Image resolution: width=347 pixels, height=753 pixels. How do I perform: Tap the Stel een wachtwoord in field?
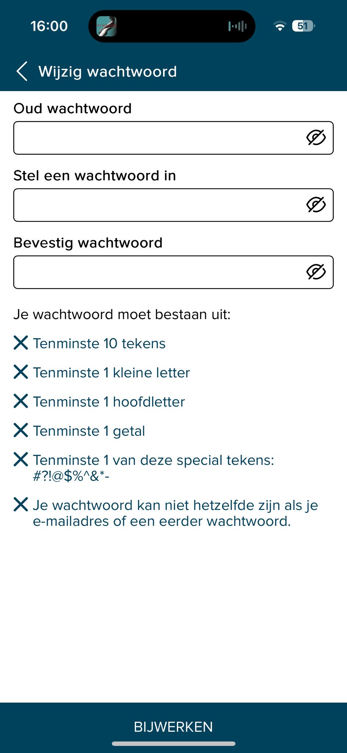[158, 205]
